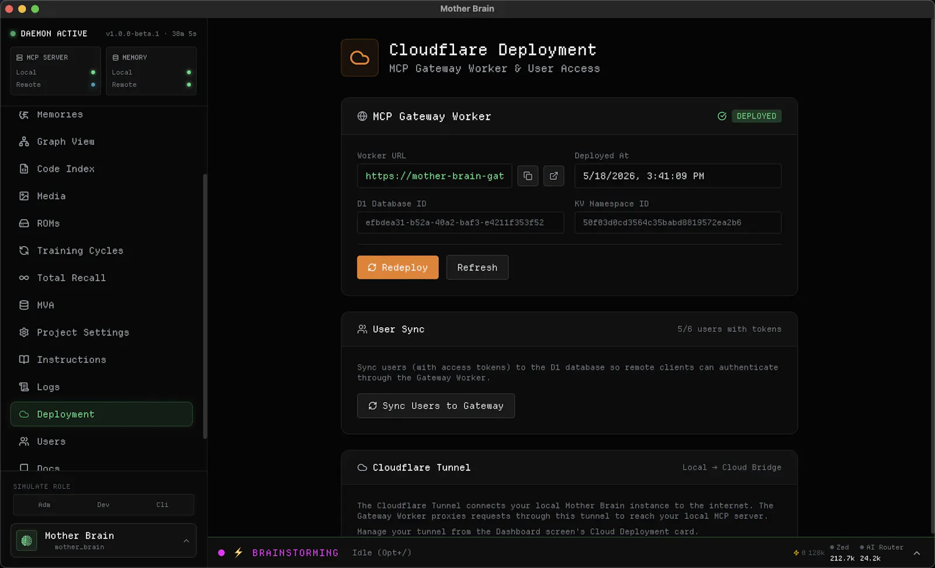Click the MVA database icon
The image size is (935, 568).
[x=24, y=305]
